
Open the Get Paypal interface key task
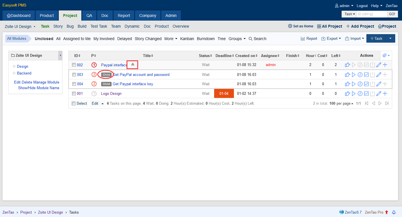click(x=133, y=84)
